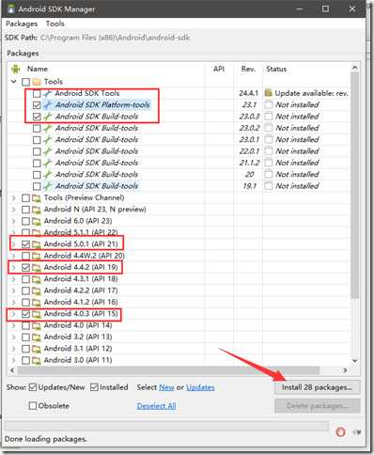Image resolution: width=374 pixels, height=455 pixels.
Task: Click Install 28 packages button
Action: click(x=317, y=387)
